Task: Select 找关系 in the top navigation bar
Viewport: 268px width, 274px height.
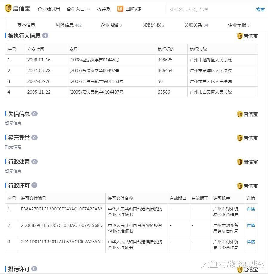Action: pos(103,9)
